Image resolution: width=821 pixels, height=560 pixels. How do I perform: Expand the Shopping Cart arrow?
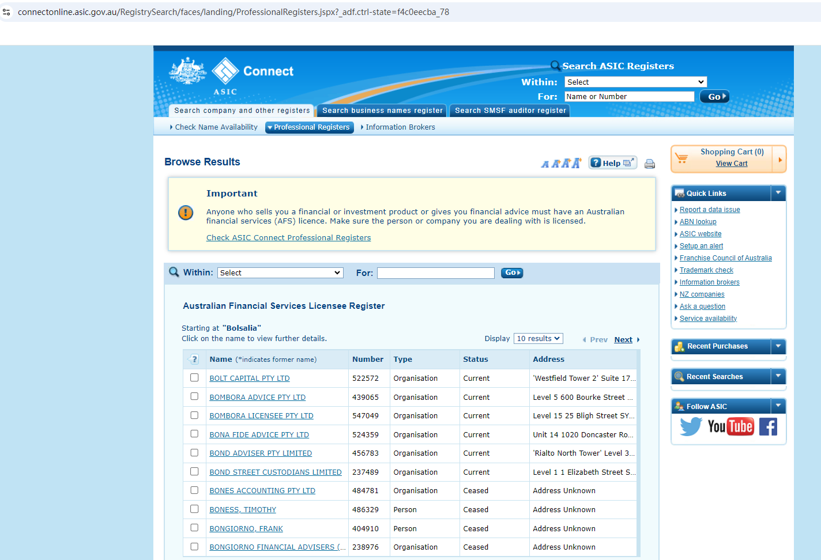click(779, 160)
